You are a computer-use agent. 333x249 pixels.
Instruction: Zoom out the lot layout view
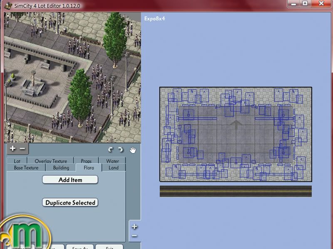pos(134,236)
